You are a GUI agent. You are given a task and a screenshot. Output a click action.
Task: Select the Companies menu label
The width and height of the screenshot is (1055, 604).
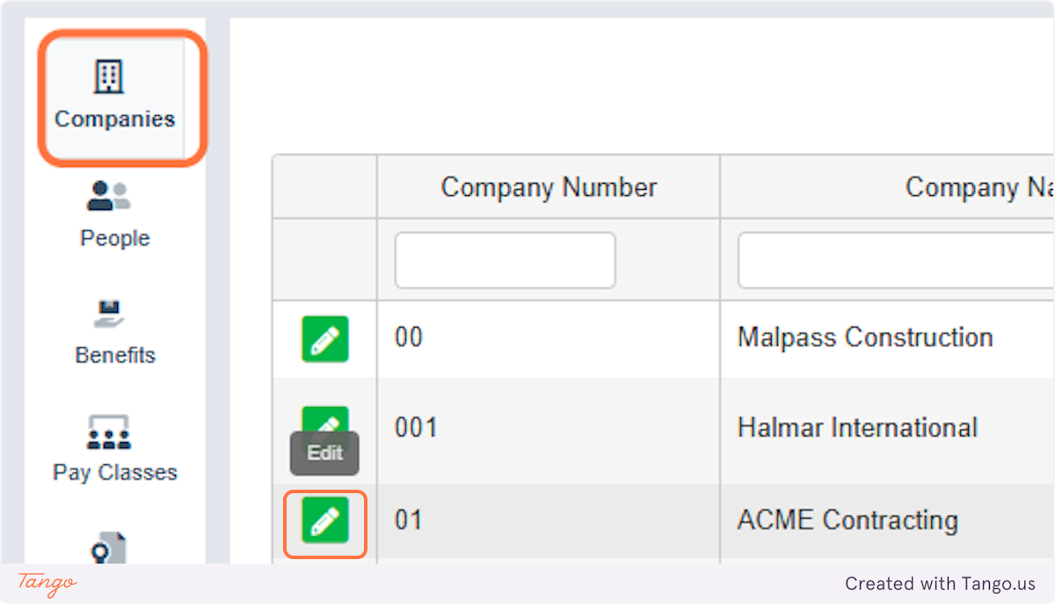(114, 120)
